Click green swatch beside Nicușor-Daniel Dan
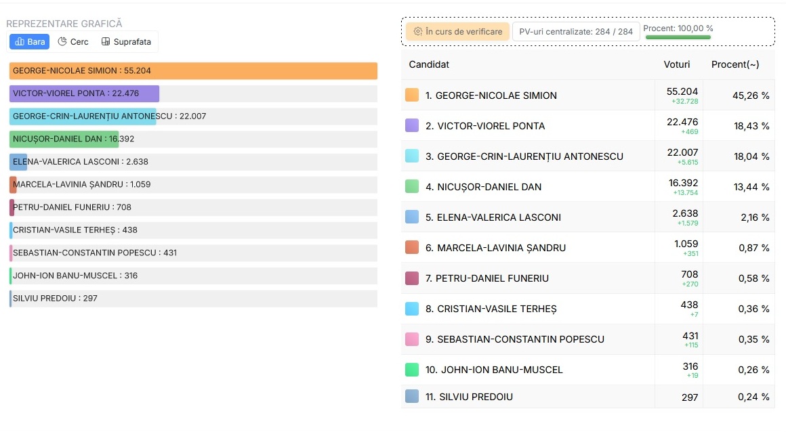 412,187
